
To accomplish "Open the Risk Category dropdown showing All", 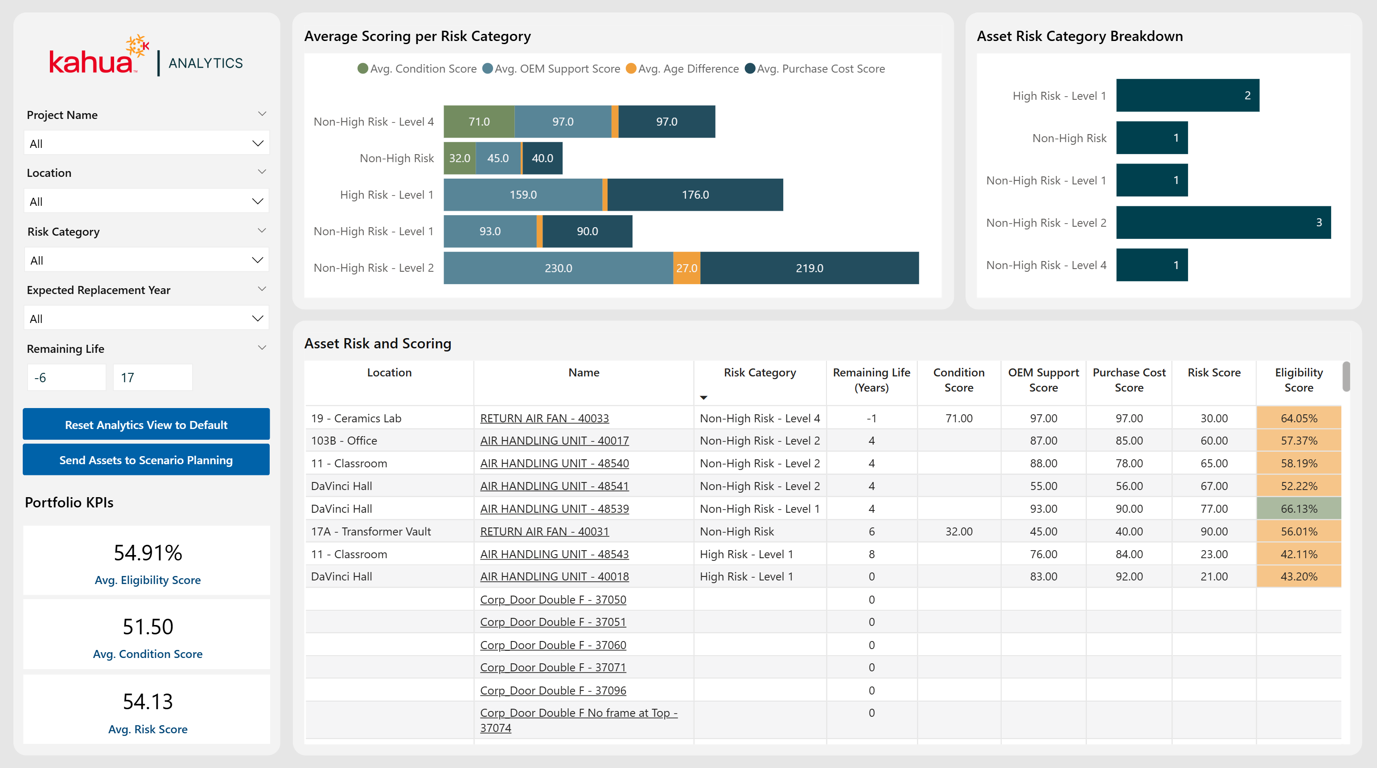I will point(146,260).
